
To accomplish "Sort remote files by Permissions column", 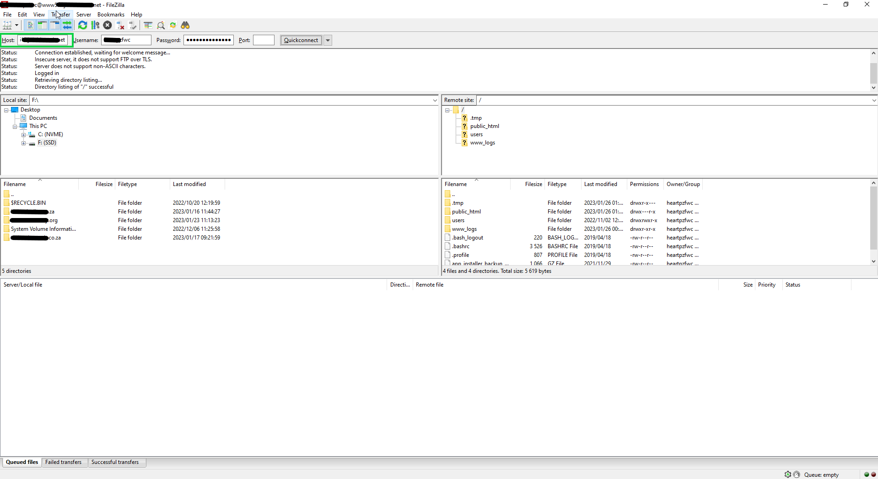I will tap(644, 184).
